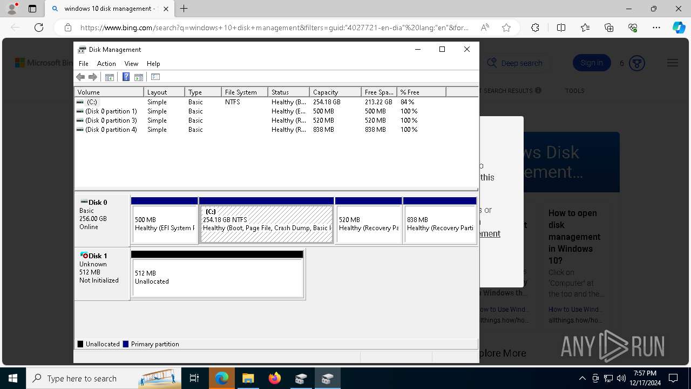Click the 84 % free cell
Image resolution: width=691 pixels, height=389 pixels.
(407, 102)
